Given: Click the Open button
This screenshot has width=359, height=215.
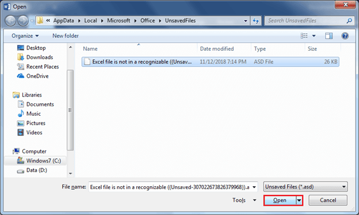Looking at the screenshot, I should coord(280,201).
